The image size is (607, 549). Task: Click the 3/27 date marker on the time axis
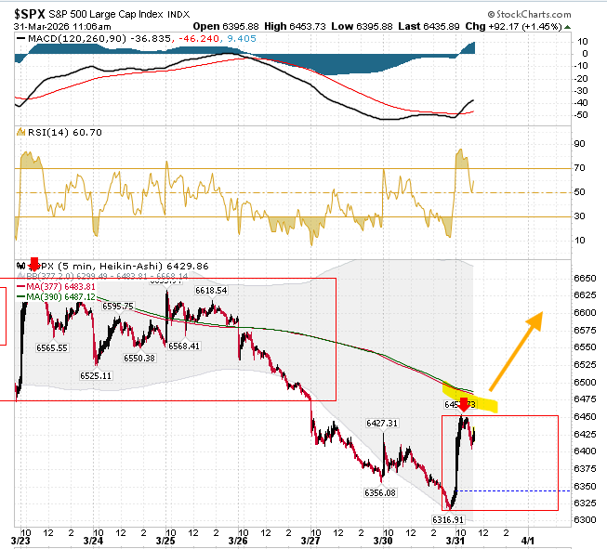point(310,541)
